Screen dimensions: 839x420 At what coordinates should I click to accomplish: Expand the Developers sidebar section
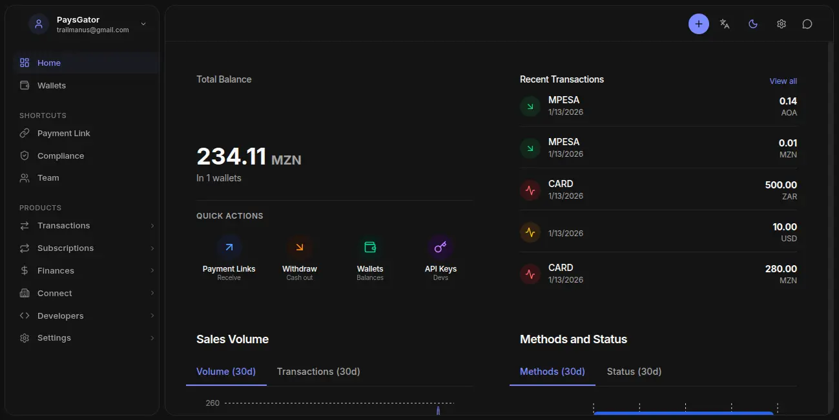(61, 315)
